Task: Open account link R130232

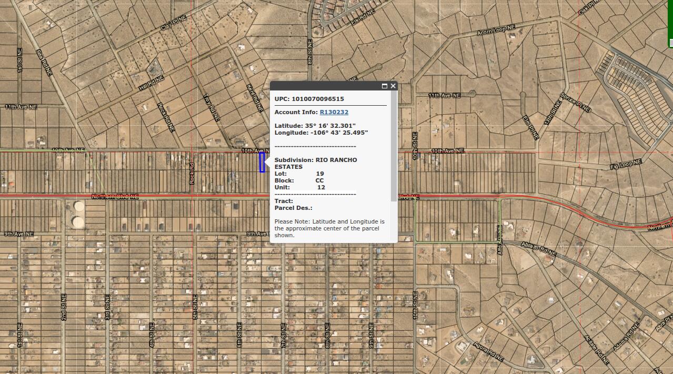Action: 334,112
